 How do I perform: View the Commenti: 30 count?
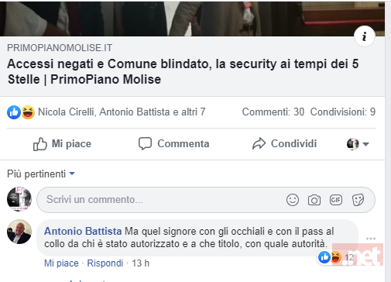coord(273,112)
